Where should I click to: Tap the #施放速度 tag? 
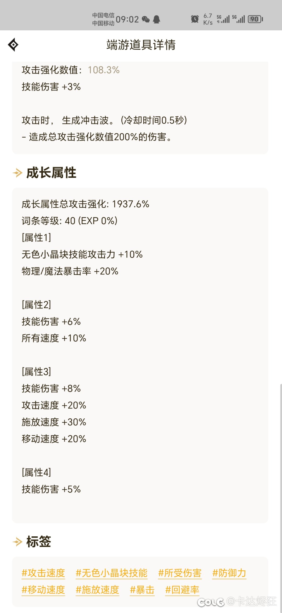tap(97, 590)
